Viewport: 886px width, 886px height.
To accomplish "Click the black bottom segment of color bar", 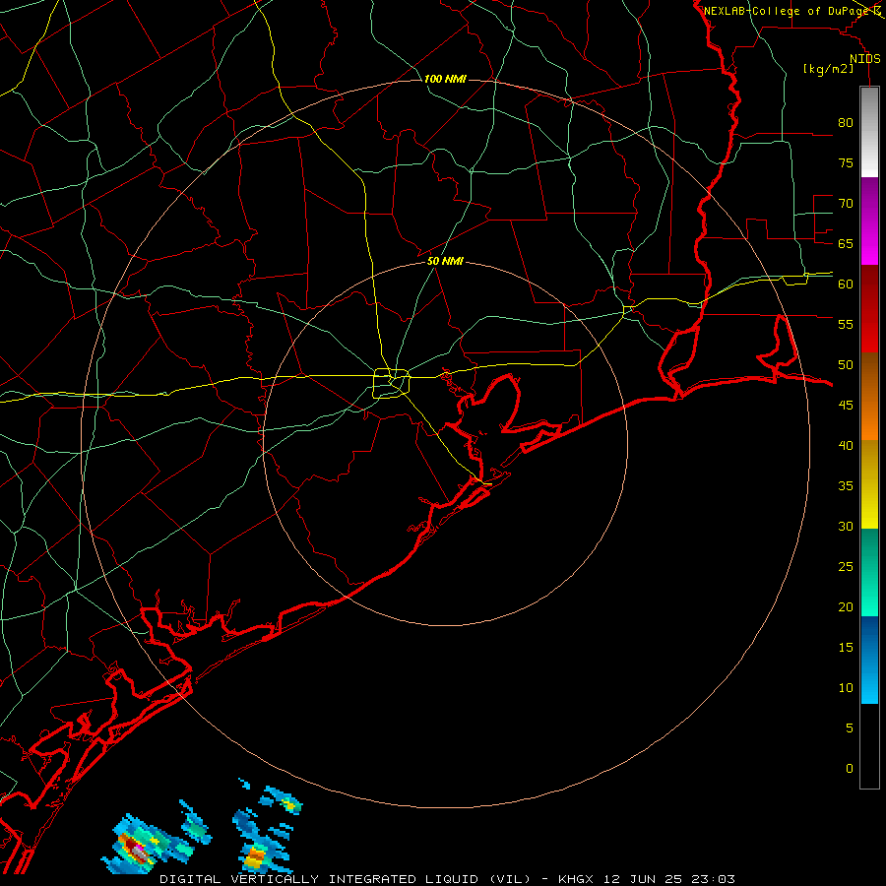I will click(x=869, y=746).
